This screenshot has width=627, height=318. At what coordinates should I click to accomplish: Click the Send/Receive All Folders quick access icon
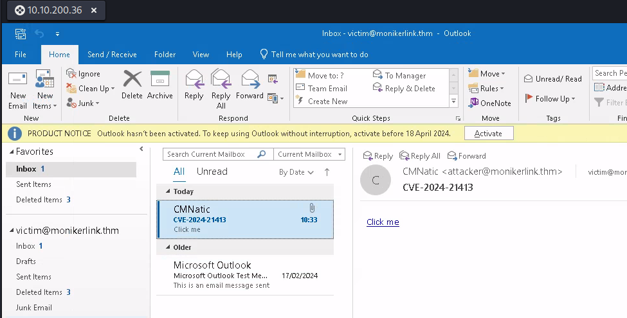click(x=21, y=33)
